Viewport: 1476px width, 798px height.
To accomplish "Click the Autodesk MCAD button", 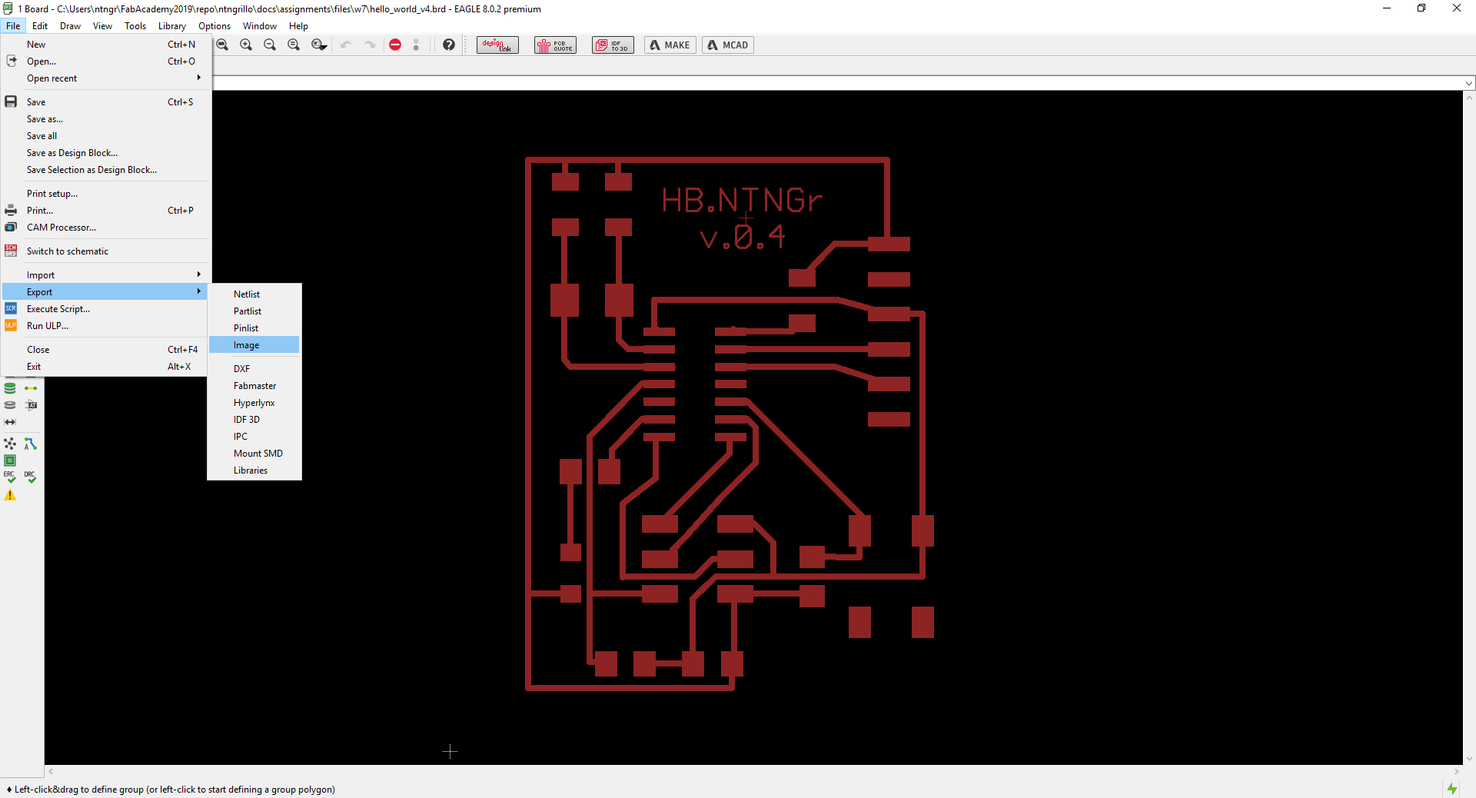I will [728, 45].
